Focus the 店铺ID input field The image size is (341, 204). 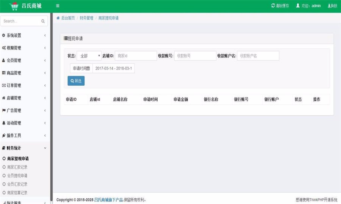coord(136,56)
